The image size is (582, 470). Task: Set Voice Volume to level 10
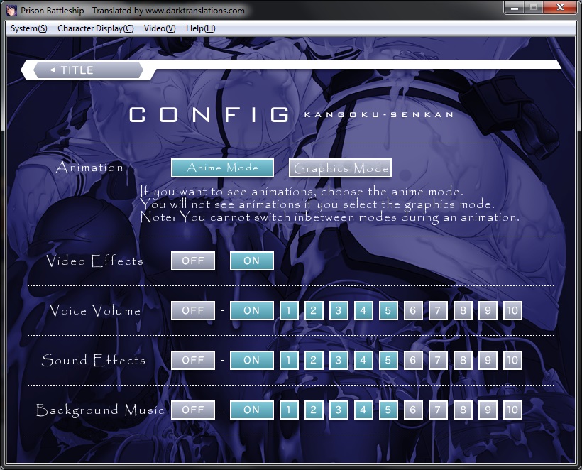[x=512, y=310]
